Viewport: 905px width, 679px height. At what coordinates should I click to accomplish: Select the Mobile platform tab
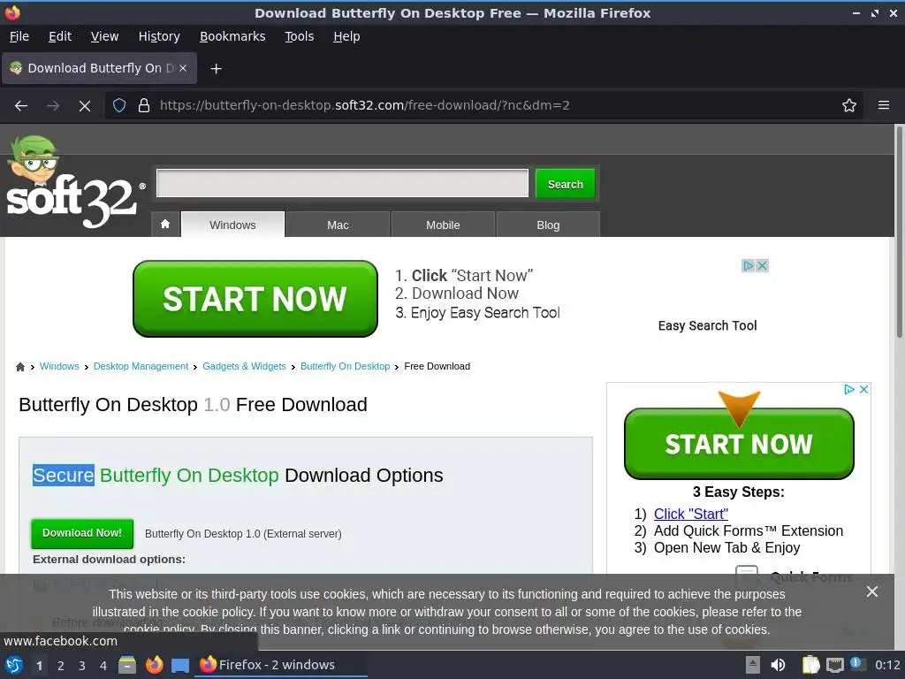(443, 225)
